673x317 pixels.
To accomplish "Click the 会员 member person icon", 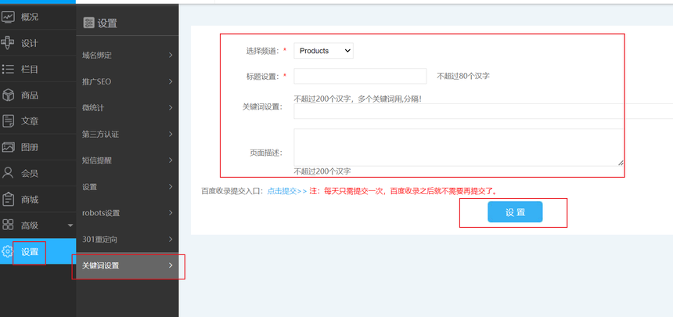I will coord(9,173).
